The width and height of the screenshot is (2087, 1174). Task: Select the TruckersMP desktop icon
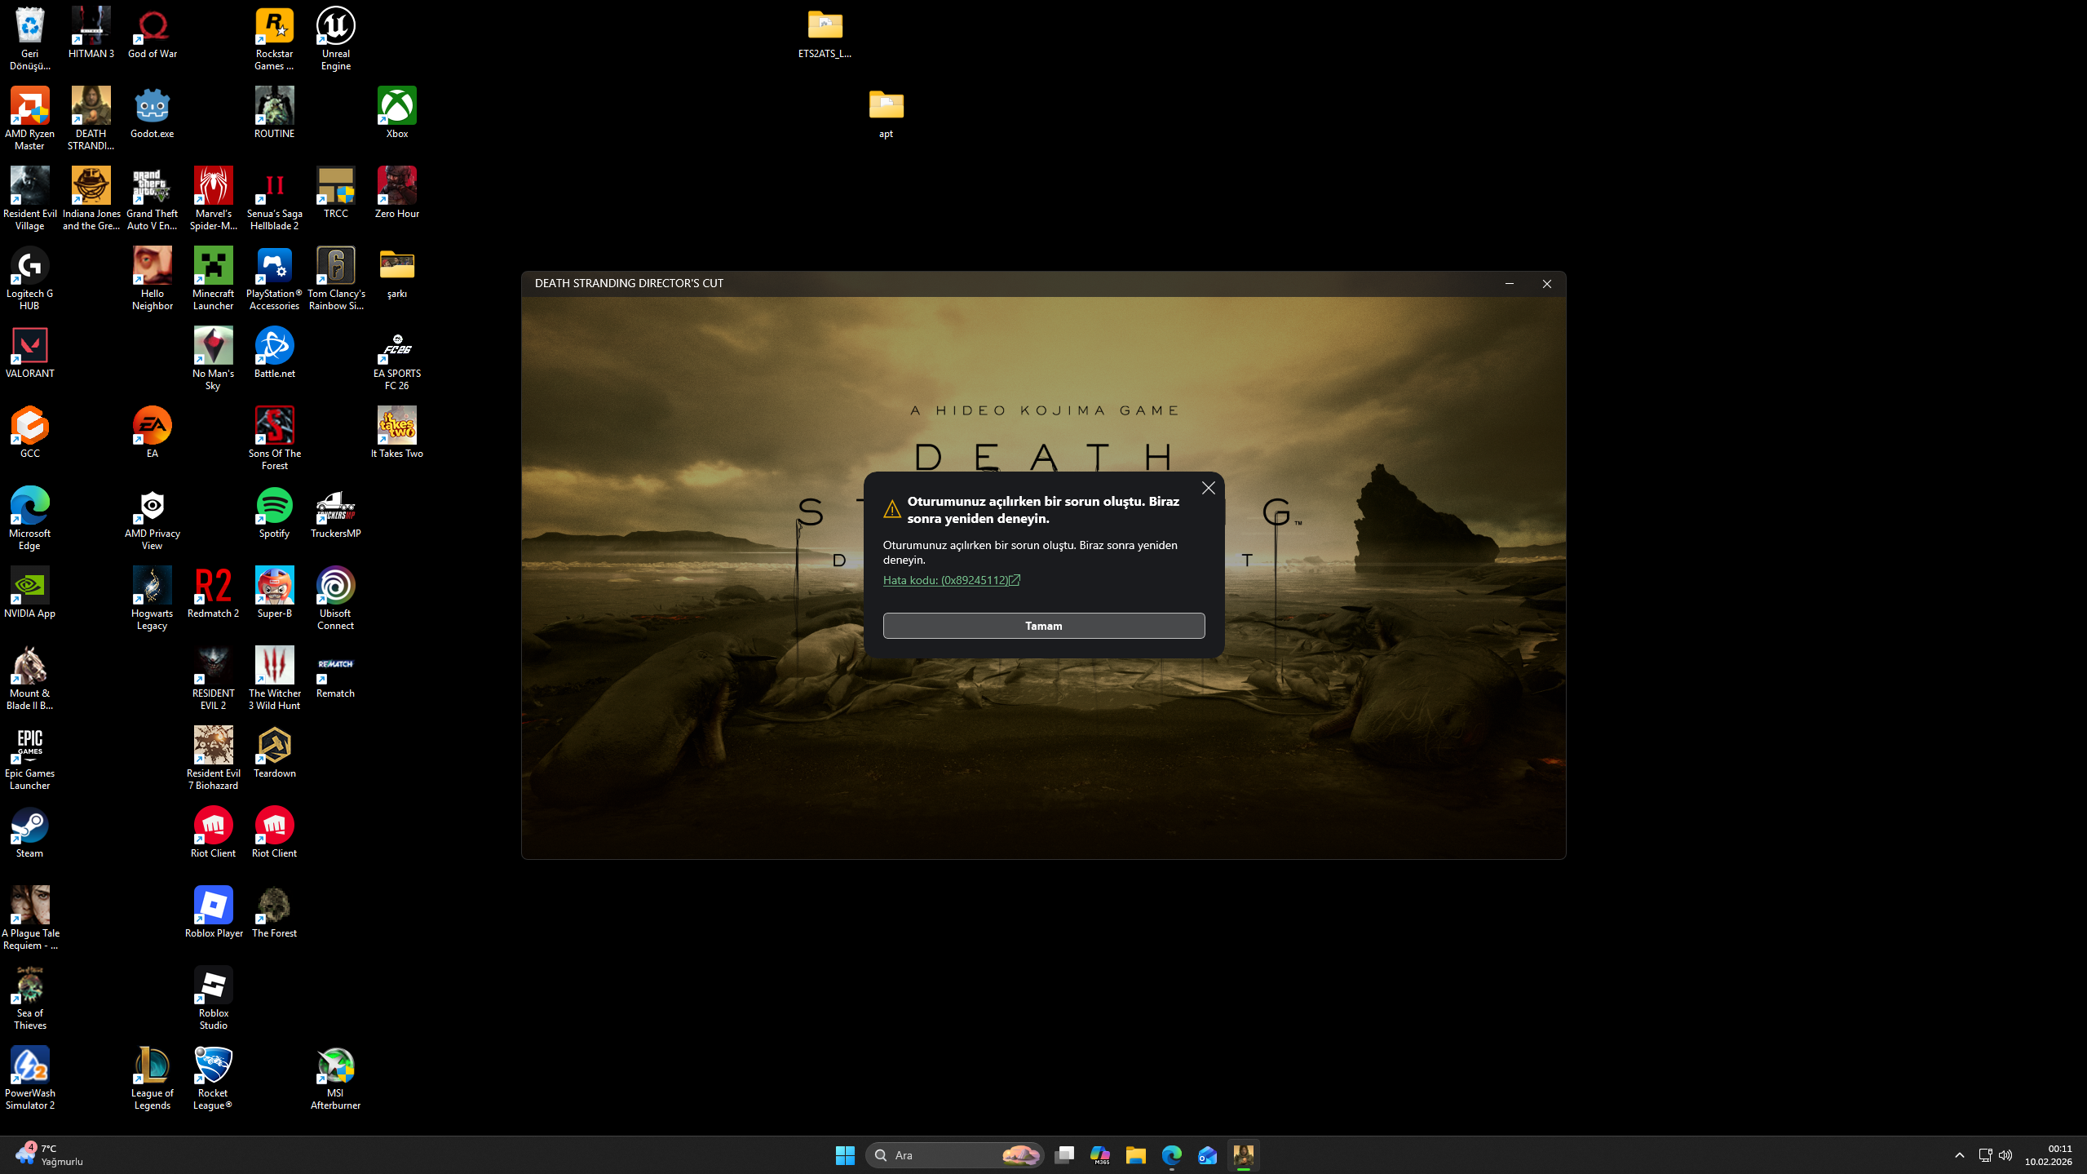tap(336, 513)
